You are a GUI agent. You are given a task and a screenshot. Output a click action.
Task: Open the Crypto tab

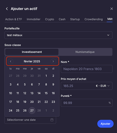pyautogui.click(x=50, y=19)
